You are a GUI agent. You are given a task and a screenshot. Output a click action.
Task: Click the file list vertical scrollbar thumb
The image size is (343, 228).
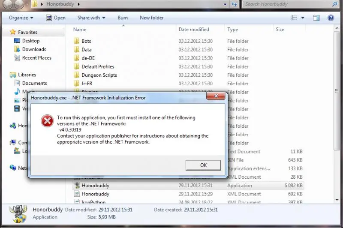tap(337, 91)
